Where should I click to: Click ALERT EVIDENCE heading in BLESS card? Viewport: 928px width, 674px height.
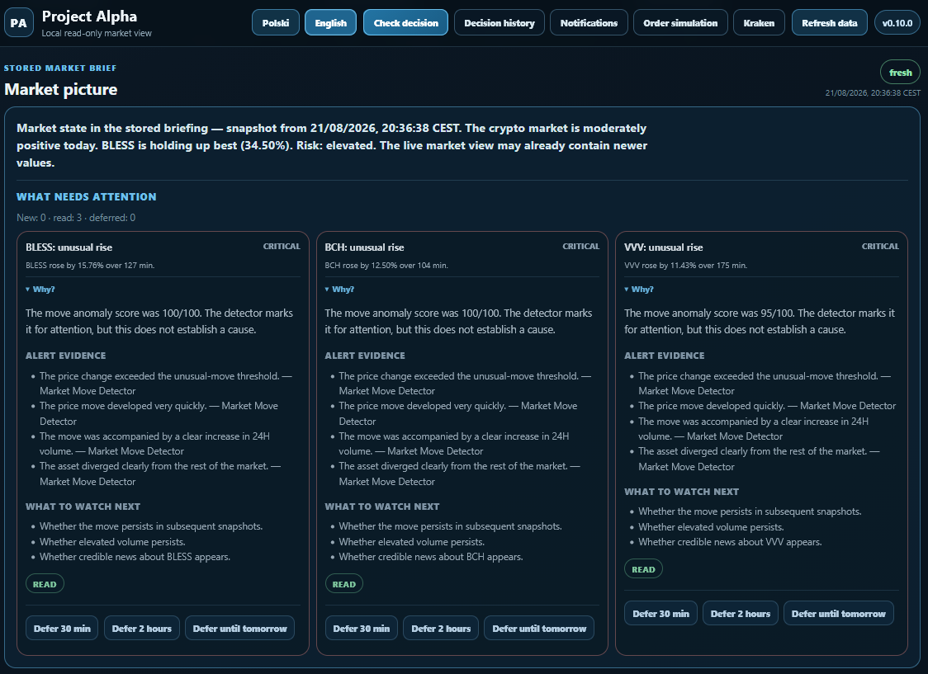tap(66, 356)
